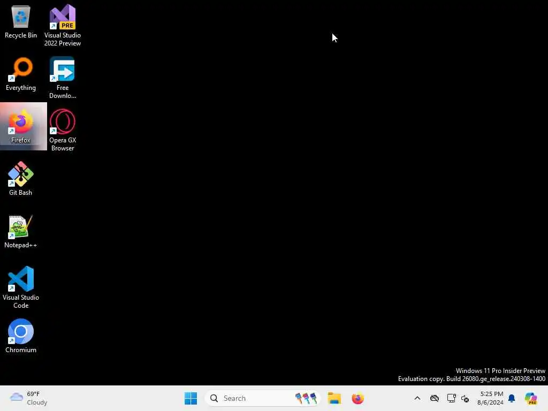Image resolution: width=548 pixels, height=411 pixels.
Task: Click the paintbrush search highlight icon
Action: tap(306, 398)
